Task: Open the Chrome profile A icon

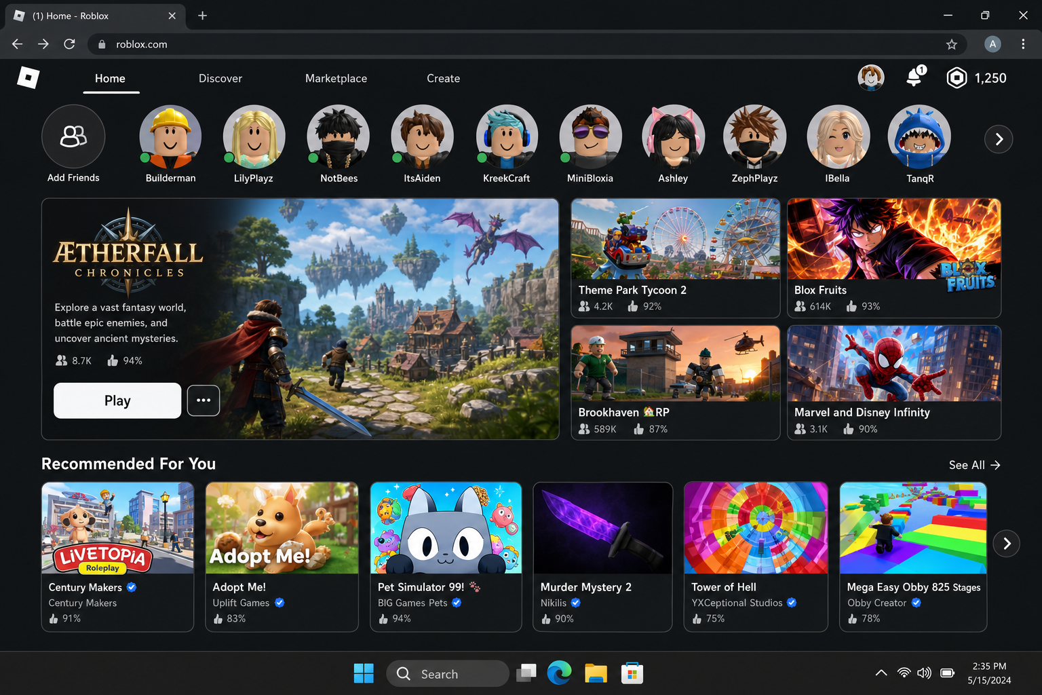Action: [x=992, y=44]
